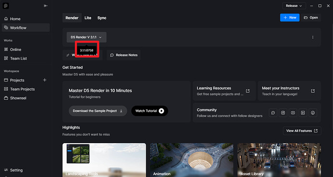Click the Community title text
This screenshot has width=333, height=177.
click(x=207, y=110)
